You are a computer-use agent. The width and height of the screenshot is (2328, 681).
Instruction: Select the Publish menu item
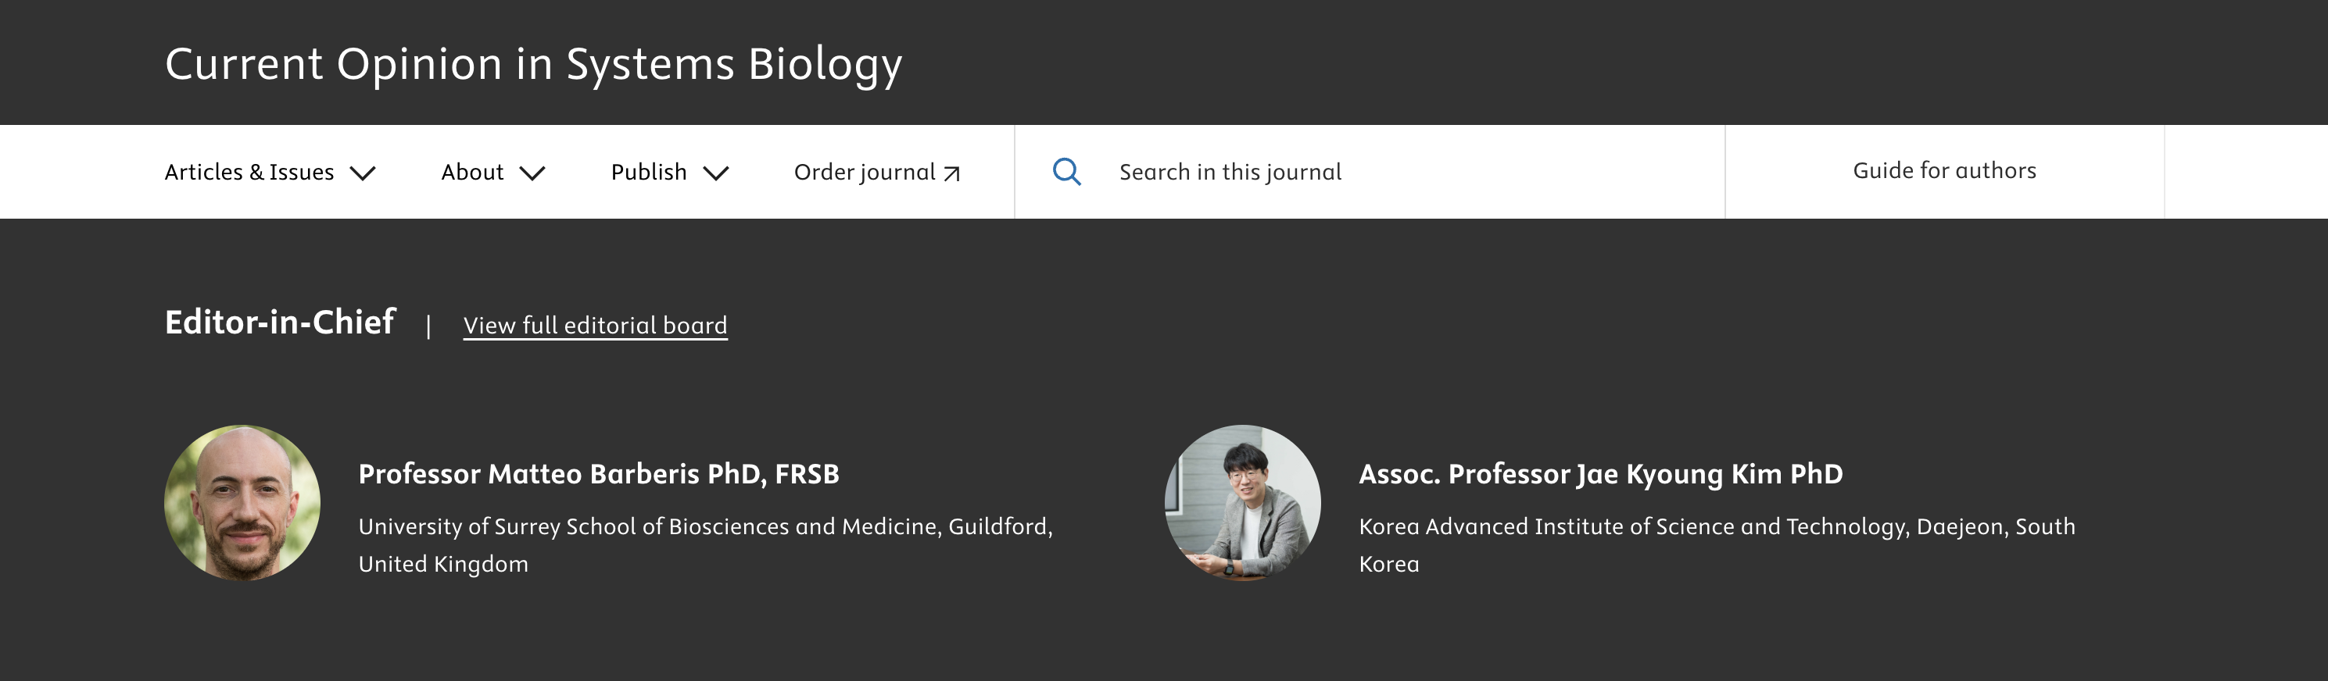[648, 172]
